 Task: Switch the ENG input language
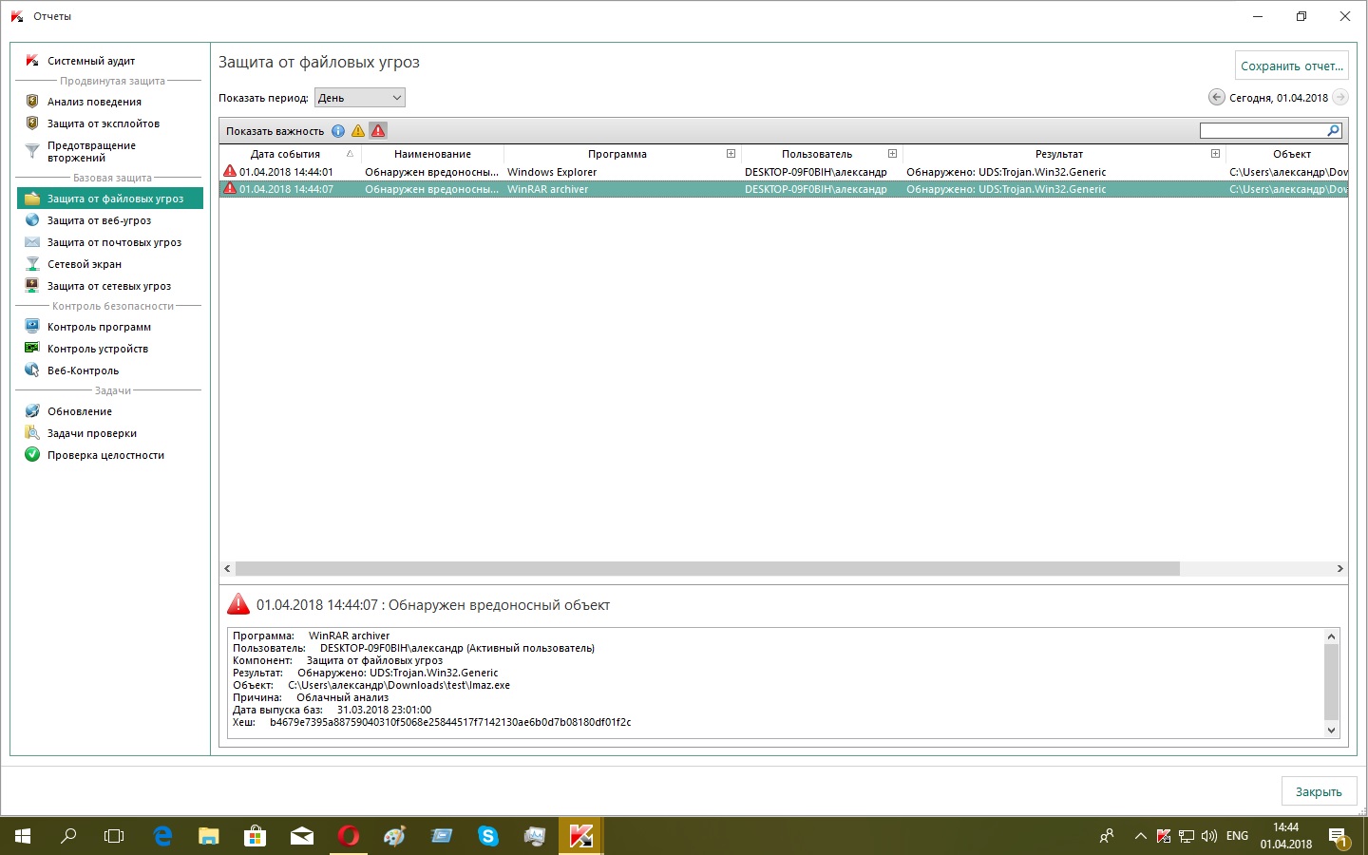(x=1237, y=836)
